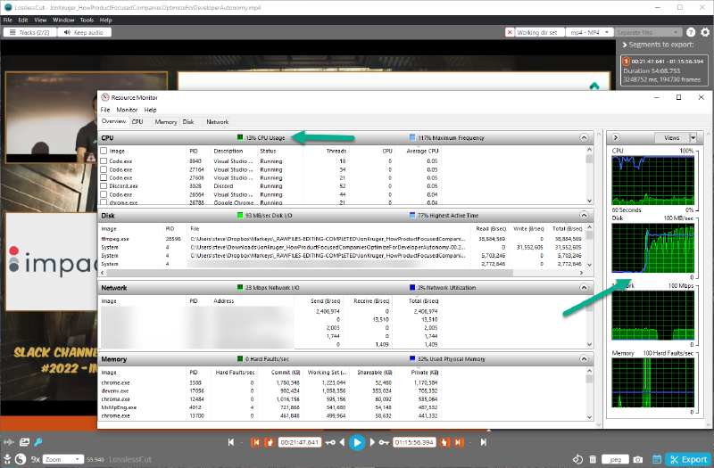Viewport: 714px width, 468px height.
Task: Click Disk table horizontal scrollbar
Action: (x=309, y=273)
